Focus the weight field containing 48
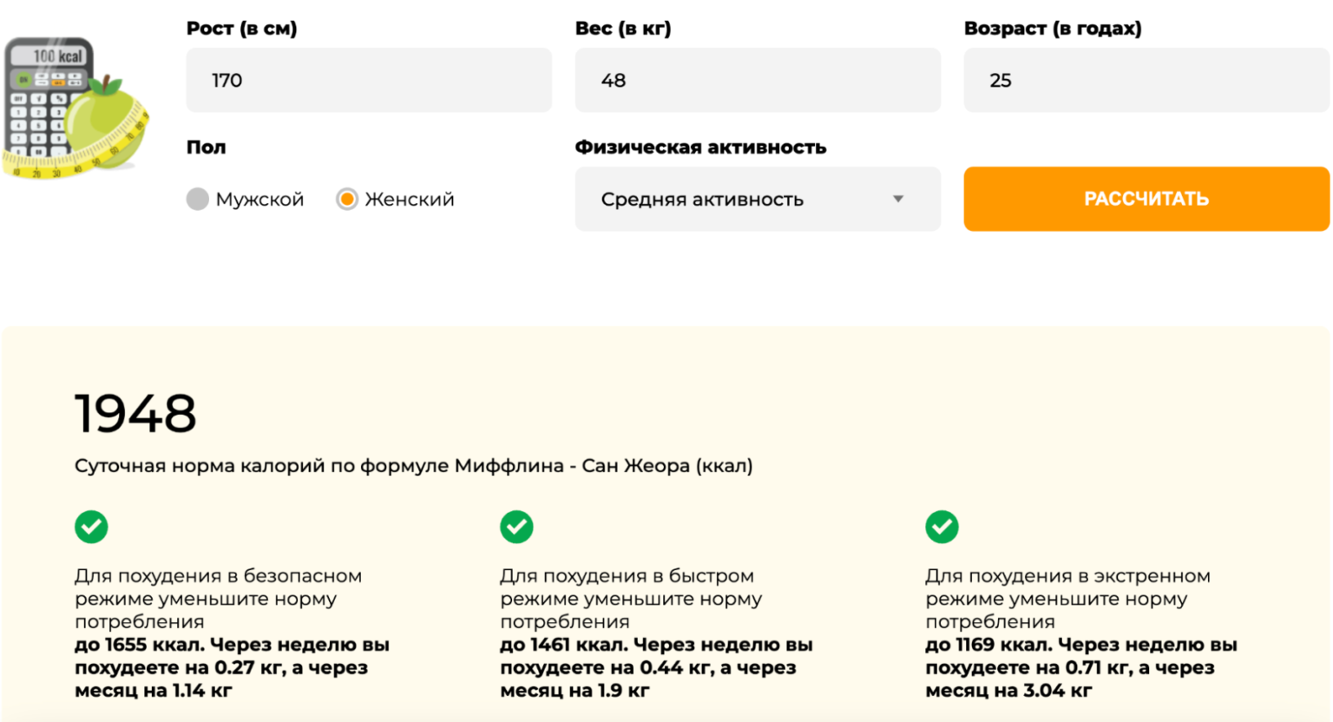1333x722 pixels. (757, 81)
